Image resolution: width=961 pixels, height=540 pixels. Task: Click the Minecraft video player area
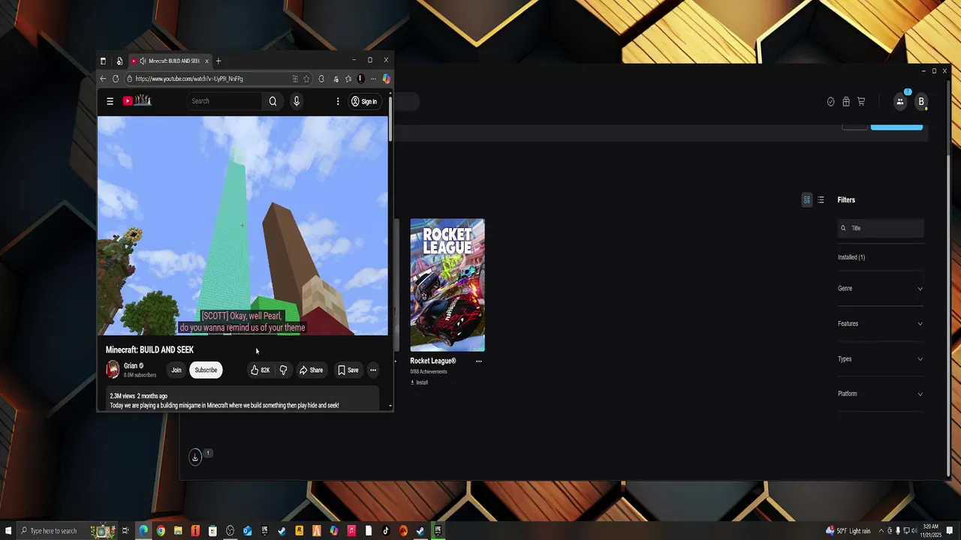[x=243, y=226]
